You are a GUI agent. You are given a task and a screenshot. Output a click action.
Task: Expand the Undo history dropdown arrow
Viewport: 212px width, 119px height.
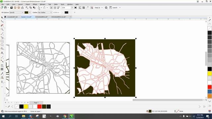pos(41,8)
